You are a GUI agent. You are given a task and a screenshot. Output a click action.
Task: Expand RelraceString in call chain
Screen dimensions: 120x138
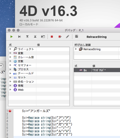(x=76, y=49)
